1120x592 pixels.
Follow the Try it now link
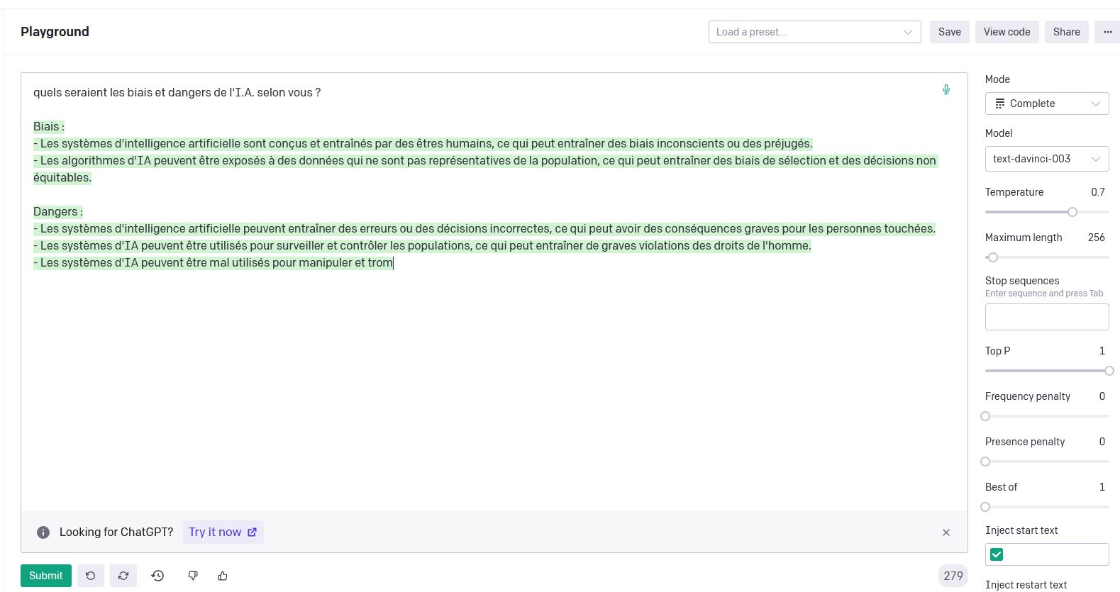click(223, 532)
